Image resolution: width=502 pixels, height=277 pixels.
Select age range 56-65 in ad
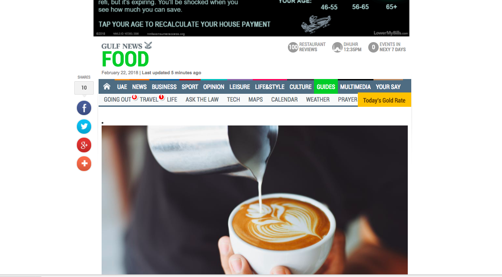click(360, 7)
